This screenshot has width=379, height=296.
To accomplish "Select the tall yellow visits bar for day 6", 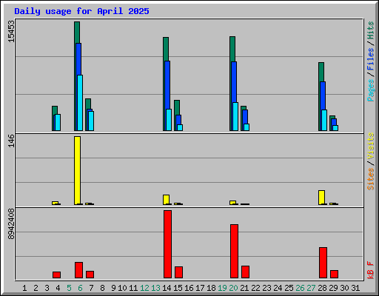I will pyautogui.click(x=77, y=170).
